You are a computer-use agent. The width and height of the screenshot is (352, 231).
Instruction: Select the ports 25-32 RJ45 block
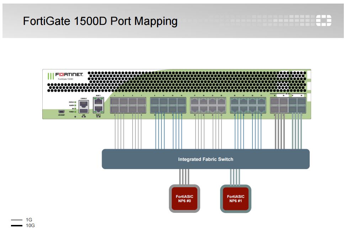(248, 105)
